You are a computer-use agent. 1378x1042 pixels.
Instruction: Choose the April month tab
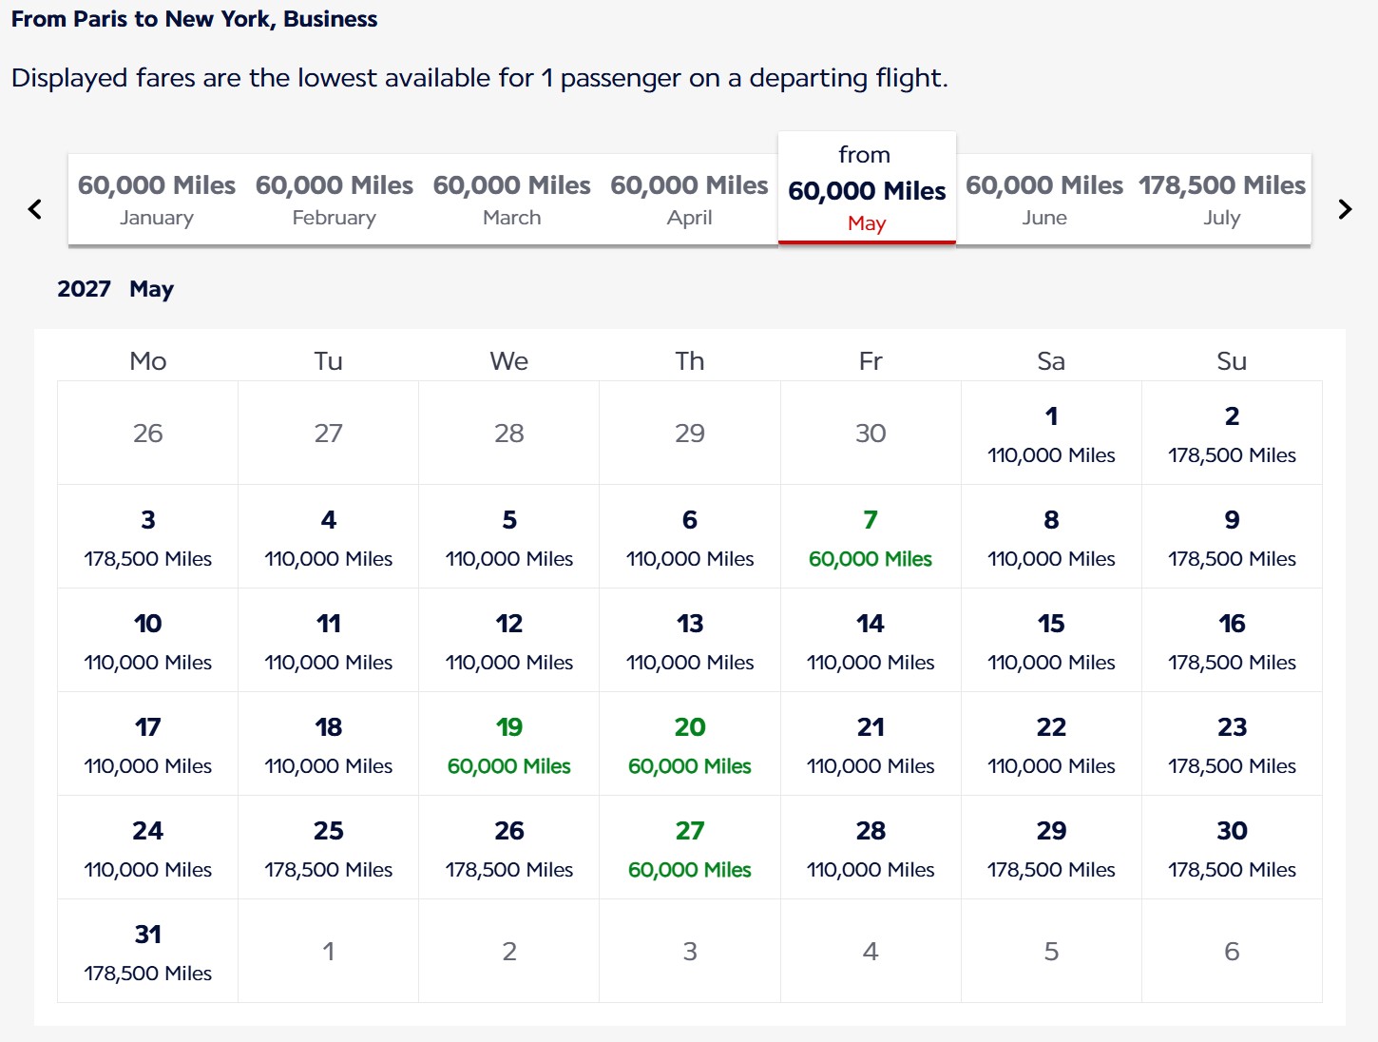pyautogui.click(x=690, y=200)
